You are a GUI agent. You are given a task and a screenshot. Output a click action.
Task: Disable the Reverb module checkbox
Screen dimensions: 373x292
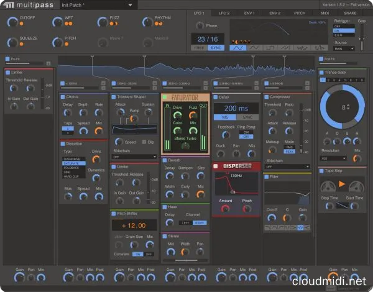[x=164, y=160]
